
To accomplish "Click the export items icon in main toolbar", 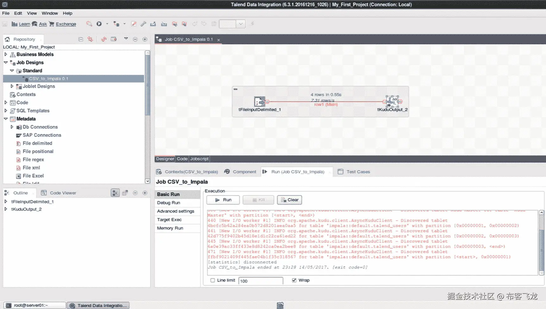I will [x=153, y=24].
